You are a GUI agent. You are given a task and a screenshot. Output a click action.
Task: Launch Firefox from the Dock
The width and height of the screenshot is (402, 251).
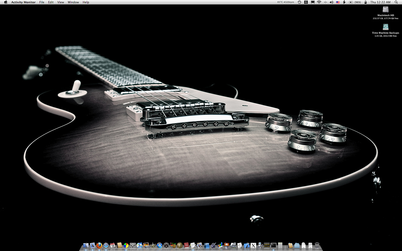point(99,246)
